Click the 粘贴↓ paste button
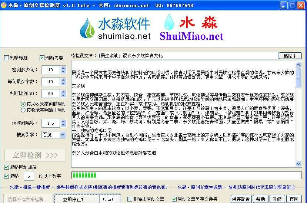Screen dimensions: 307x203 (290, 56)
